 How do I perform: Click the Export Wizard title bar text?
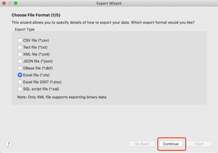pyautogui.click(x=109, y=3)
